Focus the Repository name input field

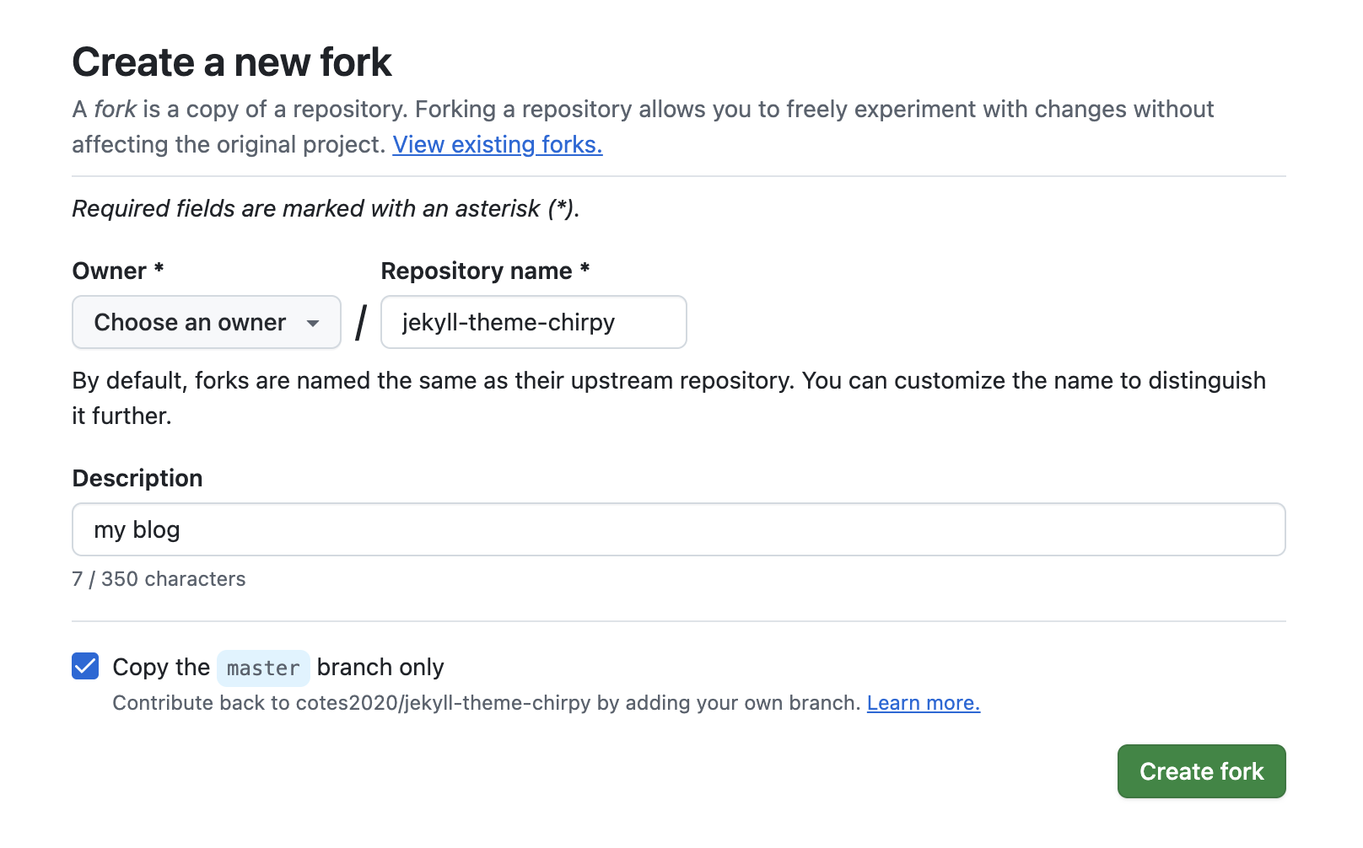click(533, 322)
